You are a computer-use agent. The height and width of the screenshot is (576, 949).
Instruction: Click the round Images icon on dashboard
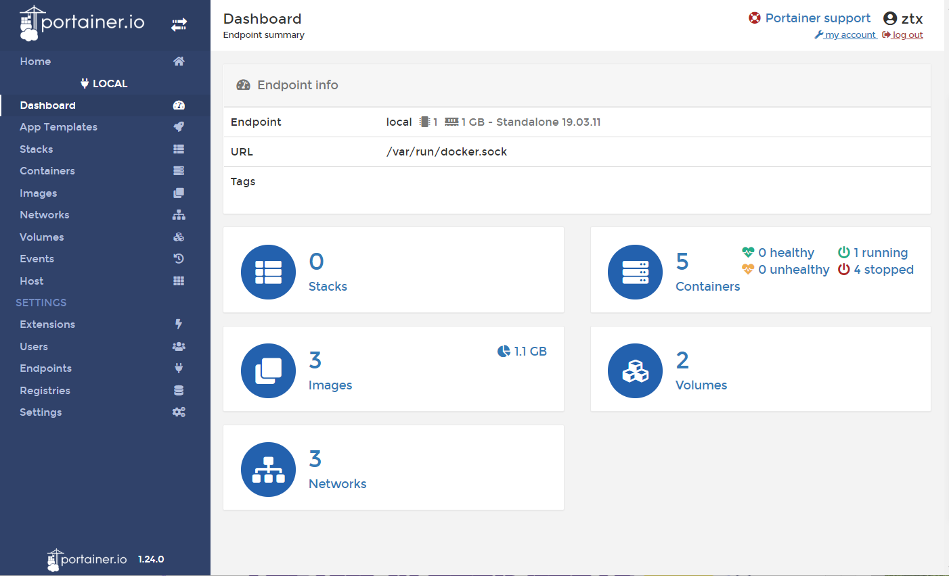point(268,370)
